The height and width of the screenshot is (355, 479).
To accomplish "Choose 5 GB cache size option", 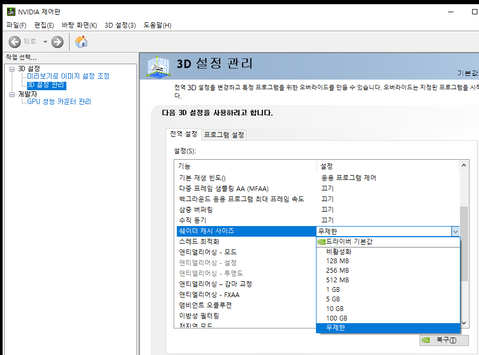I will [x=388, y=299].
